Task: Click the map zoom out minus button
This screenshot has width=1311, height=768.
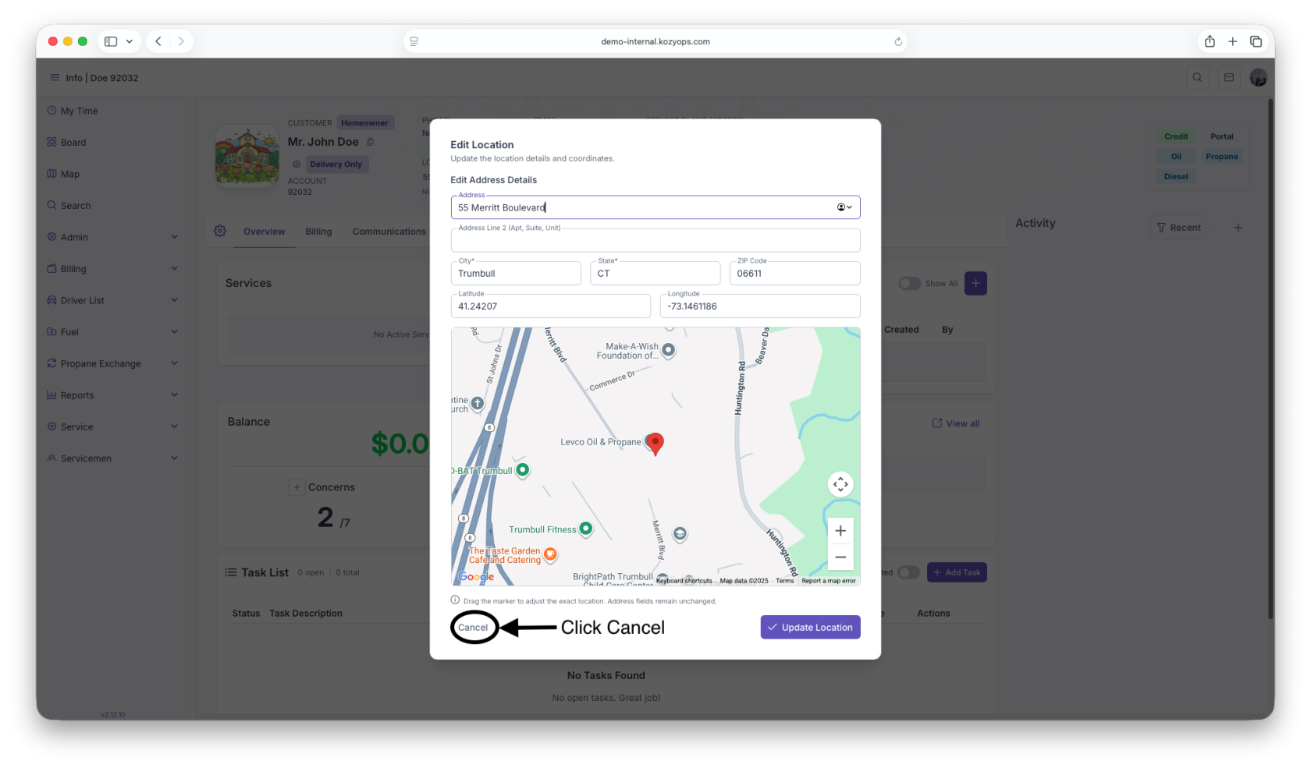Action: tap(840, 557)
